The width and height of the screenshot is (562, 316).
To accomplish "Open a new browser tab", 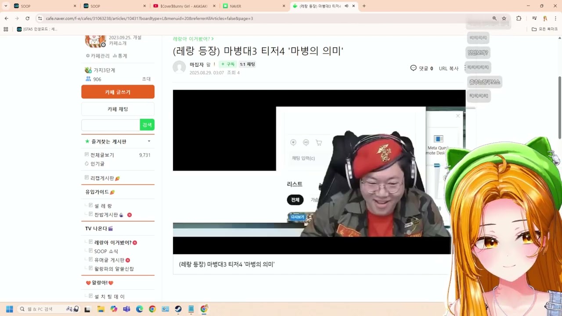I will click(364, 6).
